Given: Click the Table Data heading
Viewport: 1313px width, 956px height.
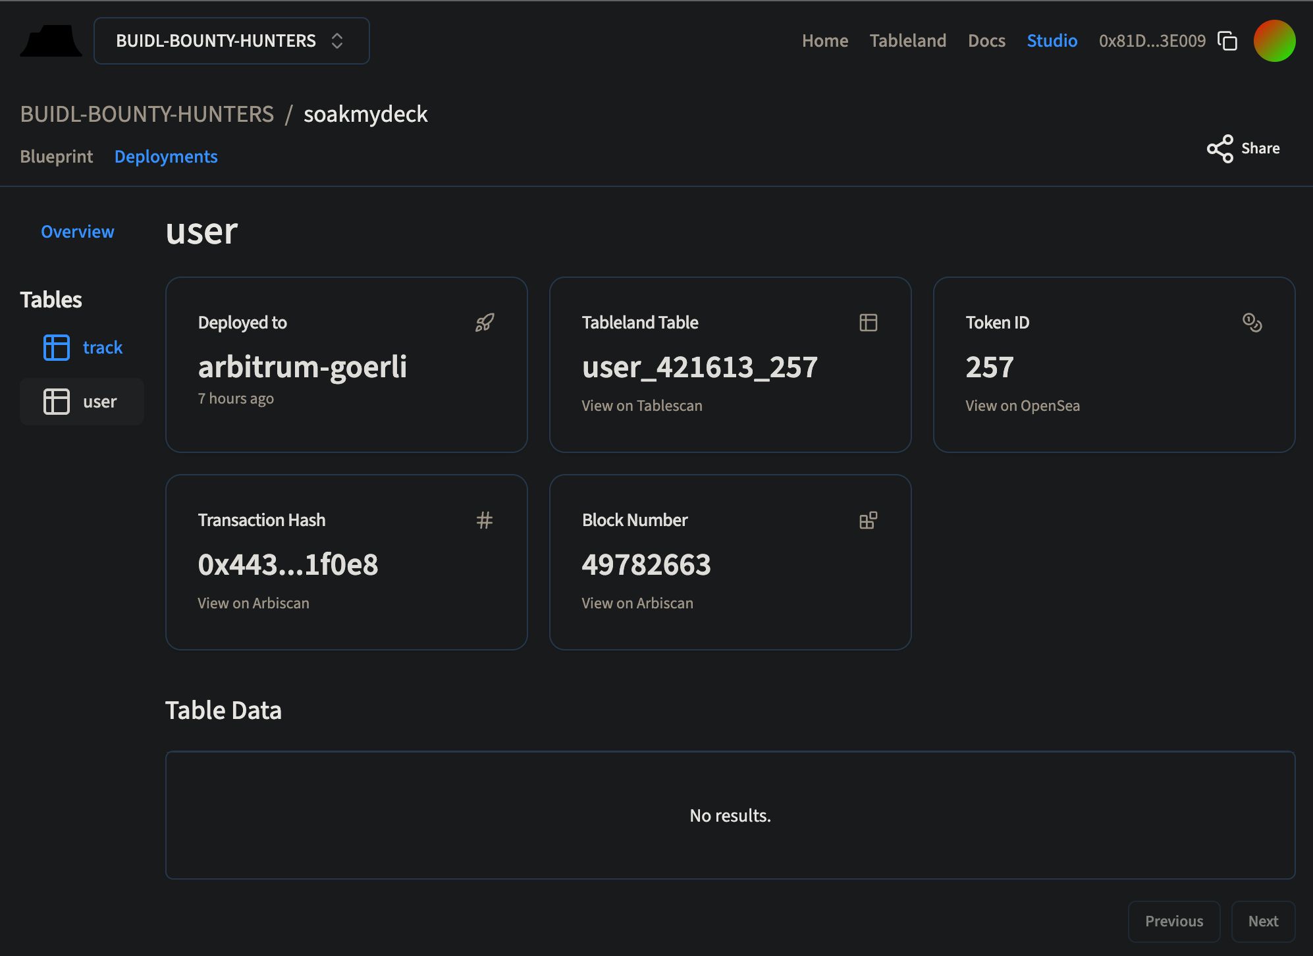Looking at the screenshot, I should point(223,710).
